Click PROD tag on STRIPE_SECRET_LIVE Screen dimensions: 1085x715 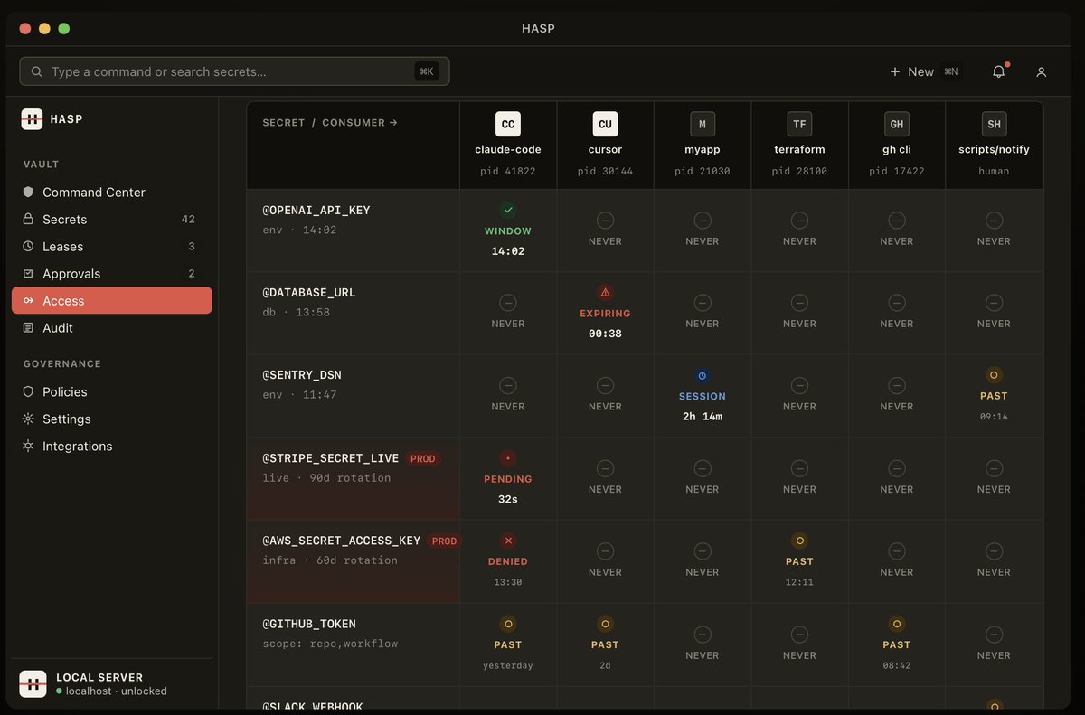[423, 458]
